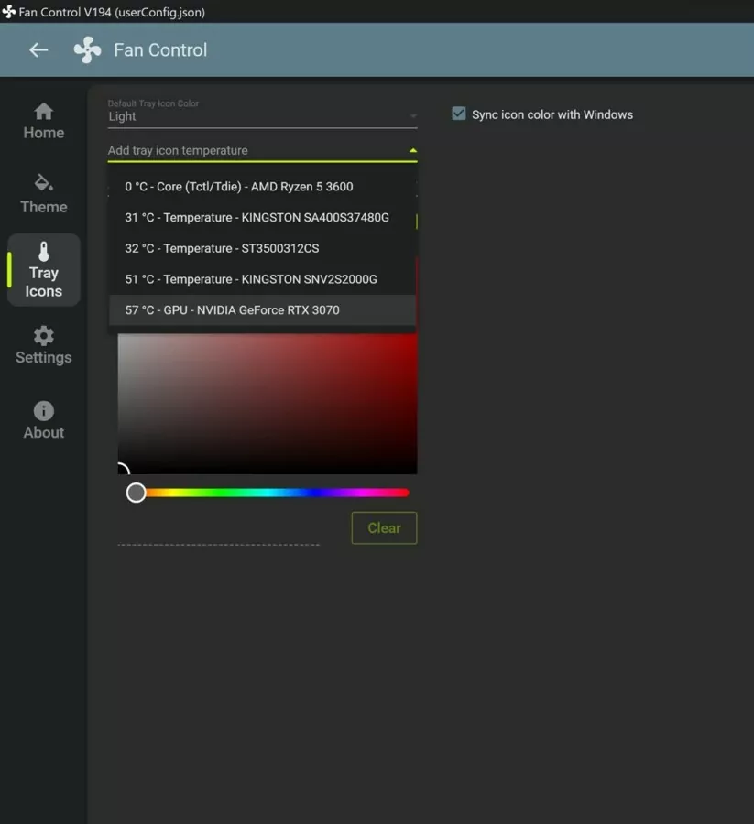Screen dimensions: 754x824
Task: Open the Home page house icon
Action: tap(43, 112)
